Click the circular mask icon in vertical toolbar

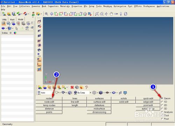click(39, 45)
